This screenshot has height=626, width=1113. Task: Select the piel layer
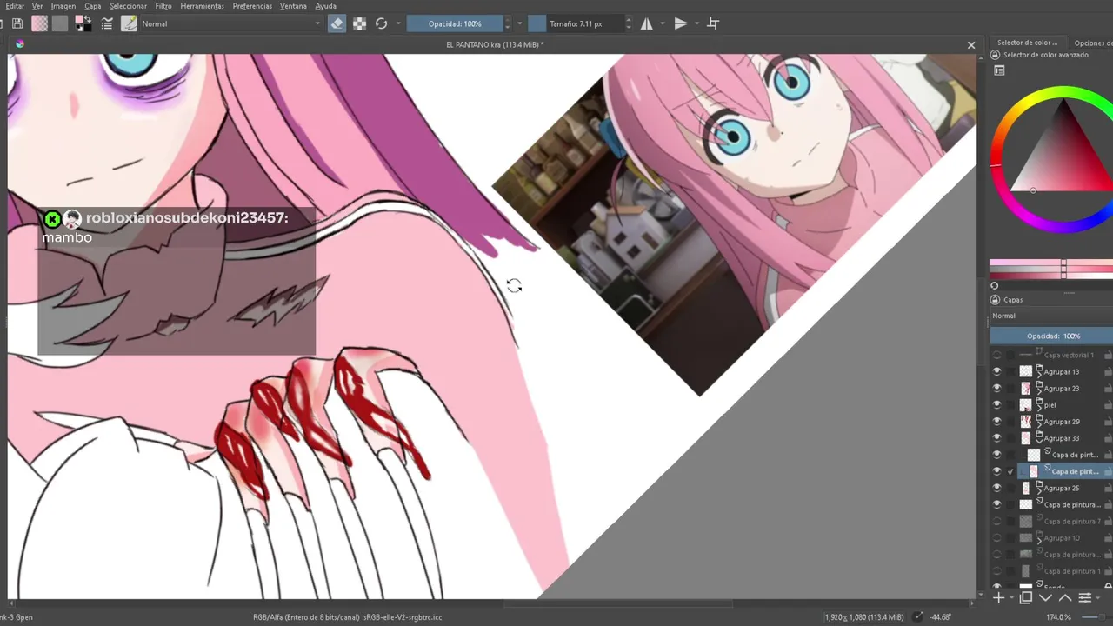click(x=1051, y=404)
